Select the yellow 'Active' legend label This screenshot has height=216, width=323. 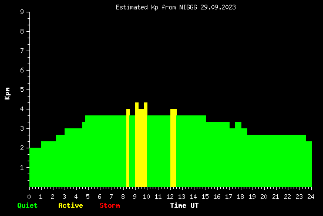70,205
